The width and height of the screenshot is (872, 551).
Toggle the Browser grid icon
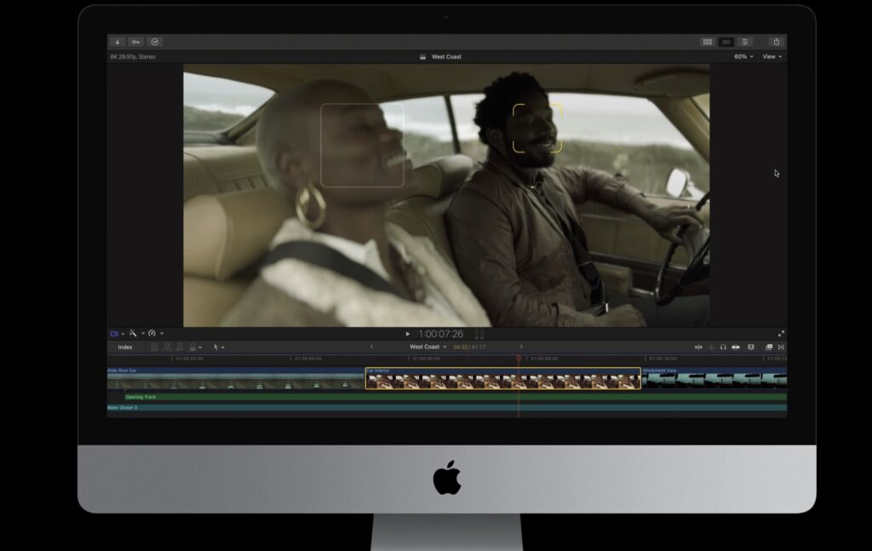point(708,42)
